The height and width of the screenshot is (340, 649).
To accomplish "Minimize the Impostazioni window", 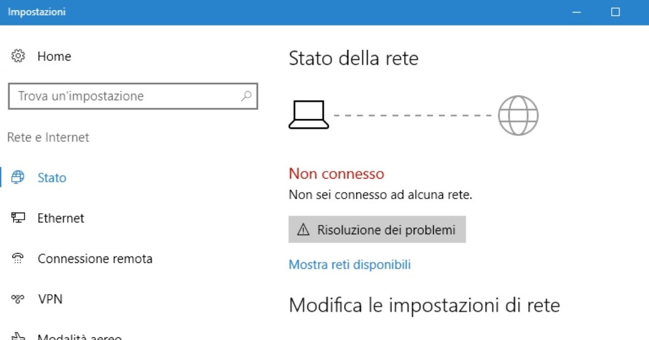I will pyautogui.click(x=577, y=12).
